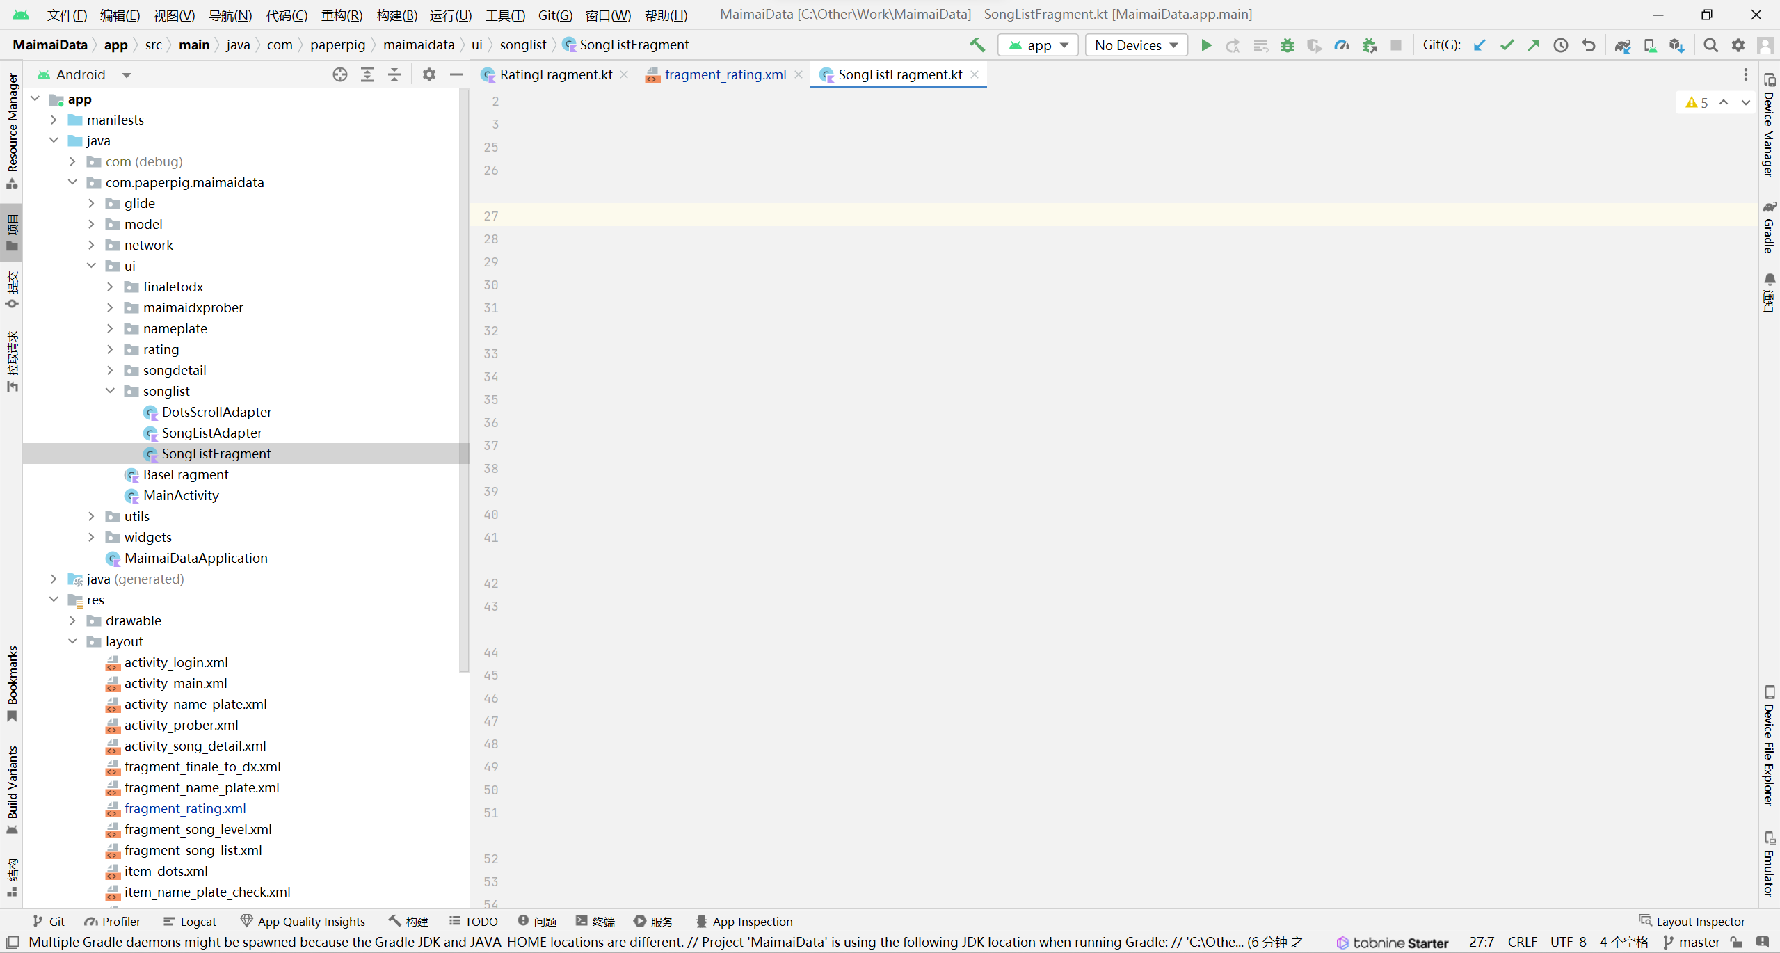Click the Make Project hammer icon
Image resolution: width=1780 pixels, height=953 pixels.
pyautogui.click(x=977, y=45)
